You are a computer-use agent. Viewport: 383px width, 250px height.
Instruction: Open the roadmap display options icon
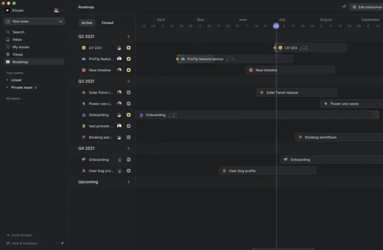pyautogui.click(x=344, y=7)
